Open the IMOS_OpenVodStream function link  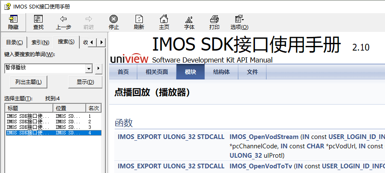pos(264,137)
